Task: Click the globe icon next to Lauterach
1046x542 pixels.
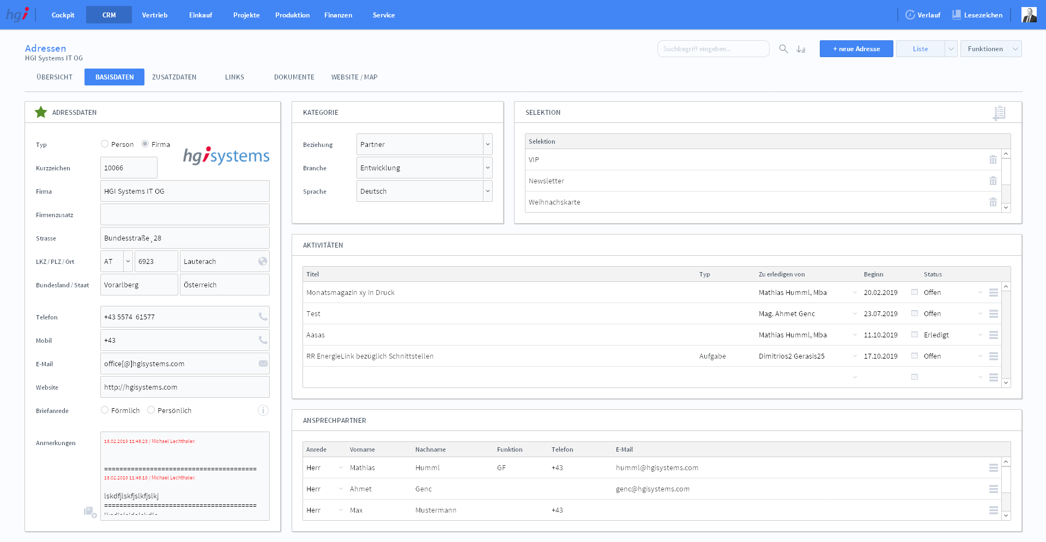Action: click(x=263, y=261)
